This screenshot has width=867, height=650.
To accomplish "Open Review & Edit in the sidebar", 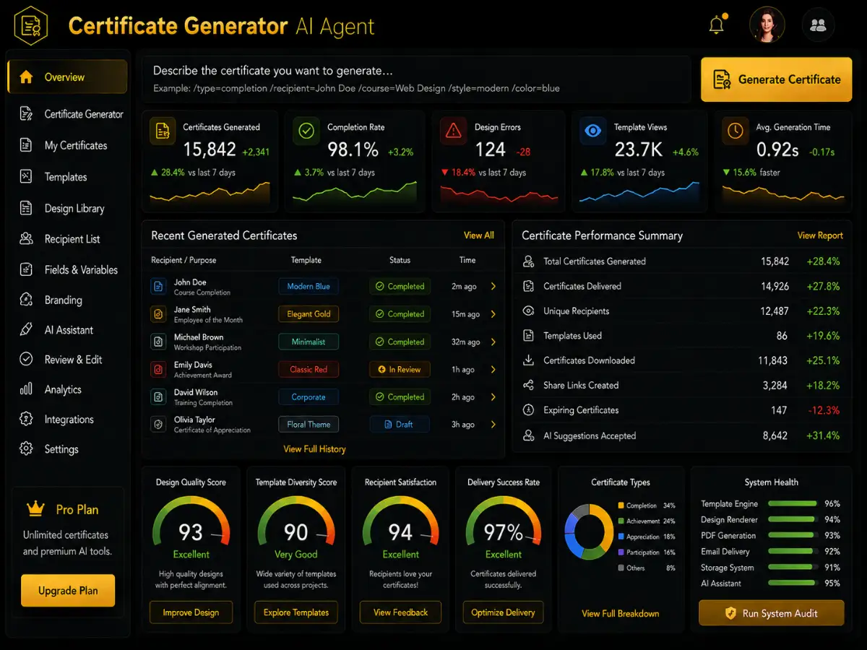I will [x=61, y=360].
